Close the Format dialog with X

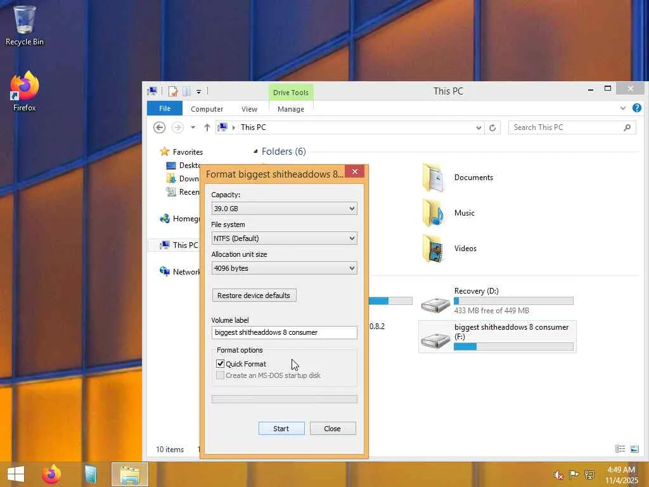coord(355,171)
